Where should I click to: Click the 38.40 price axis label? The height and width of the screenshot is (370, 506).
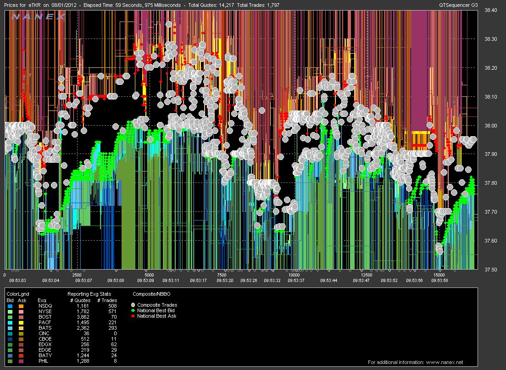click(491, 10)
